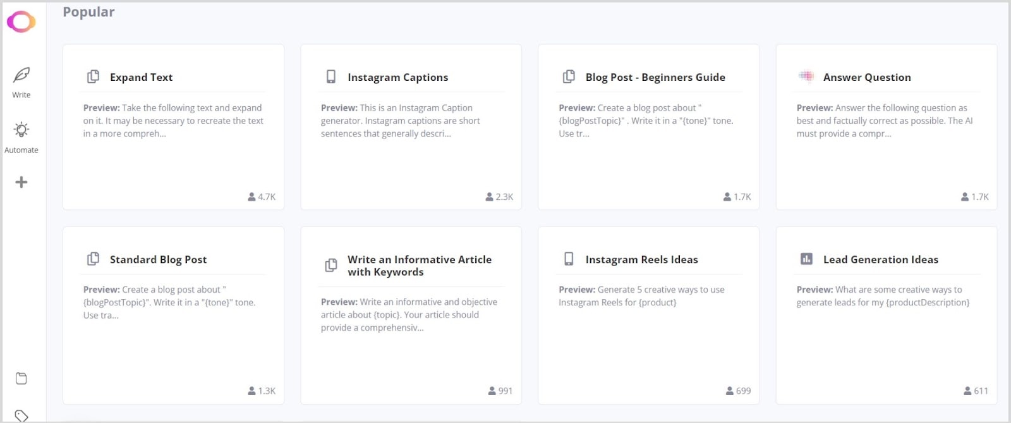Click the colorful ring logo icon

coord(21,21)
